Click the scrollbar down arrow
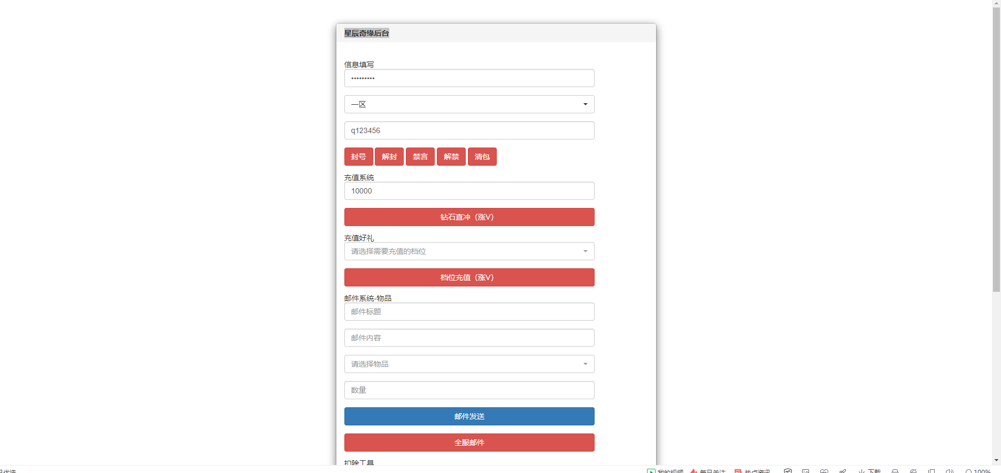 click(996, 460)
